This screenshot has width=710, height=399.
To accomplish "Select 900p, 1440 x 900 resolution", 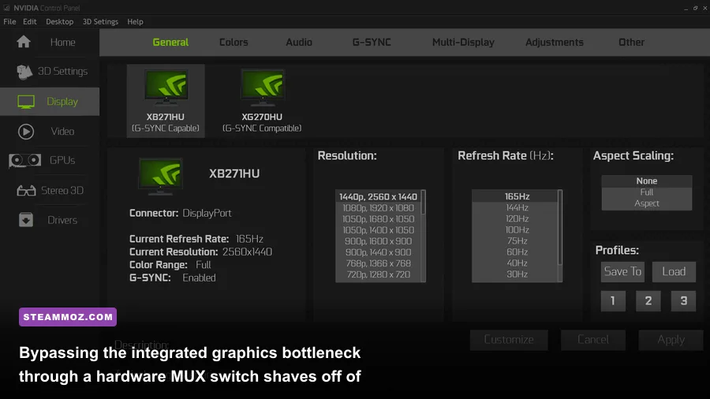I will tap(378, 252).
